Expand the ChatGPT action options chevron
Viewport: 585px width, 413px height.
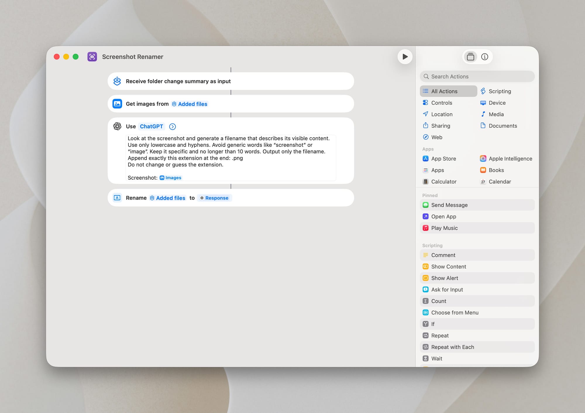coord(172,127)
